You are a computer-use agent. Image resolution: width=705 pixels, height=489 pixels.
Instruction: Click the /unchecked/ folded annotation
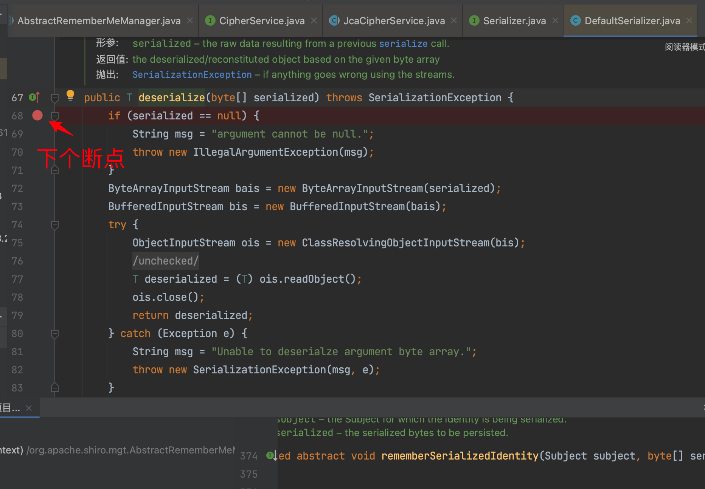click(x=166, y=261)
